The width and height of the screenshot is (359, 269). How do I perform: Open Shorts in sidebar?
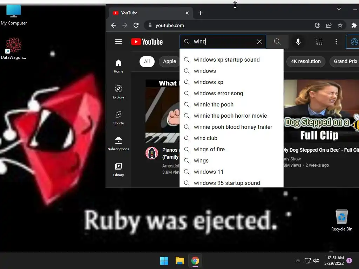point(118,118)
